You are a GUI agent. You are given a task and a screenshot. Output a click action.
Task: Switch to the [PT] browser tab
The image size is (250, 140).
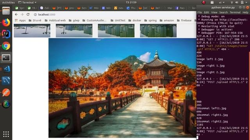pyautogui.click(x=57, y=8)
